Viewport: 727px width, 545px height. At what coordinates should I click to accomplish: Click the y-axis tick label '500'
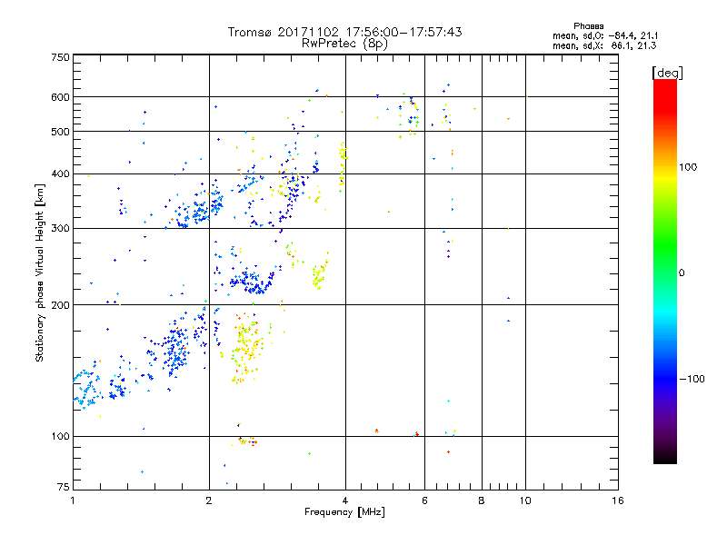[x=61, y=132]
